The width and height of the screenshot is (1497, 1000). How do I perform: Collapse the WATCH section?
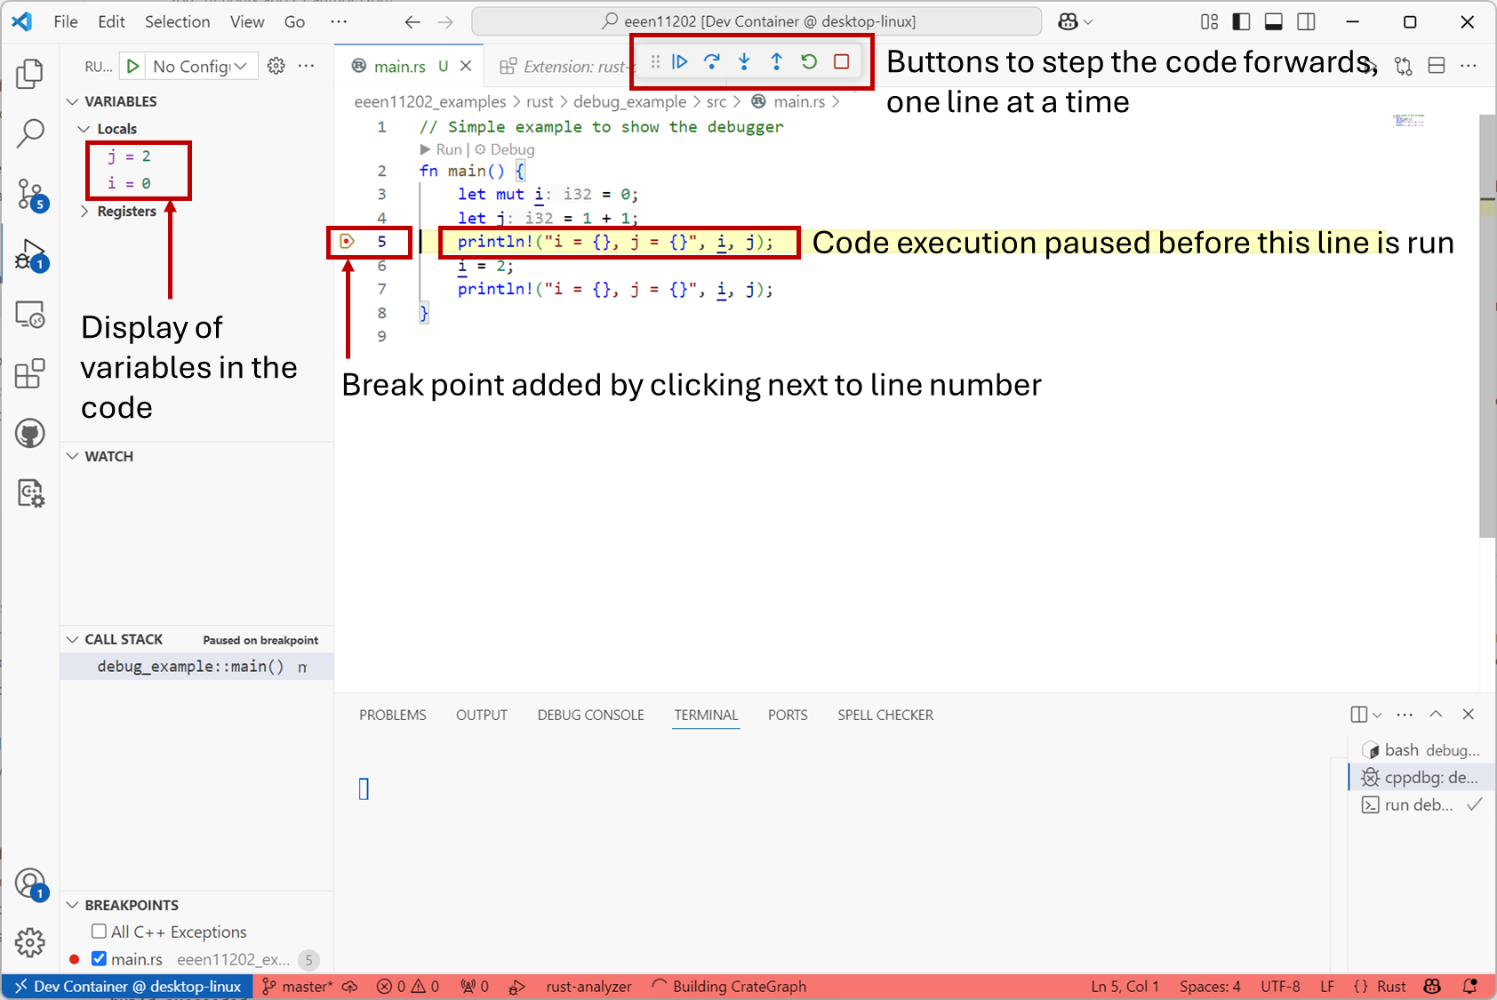[73, 456]
